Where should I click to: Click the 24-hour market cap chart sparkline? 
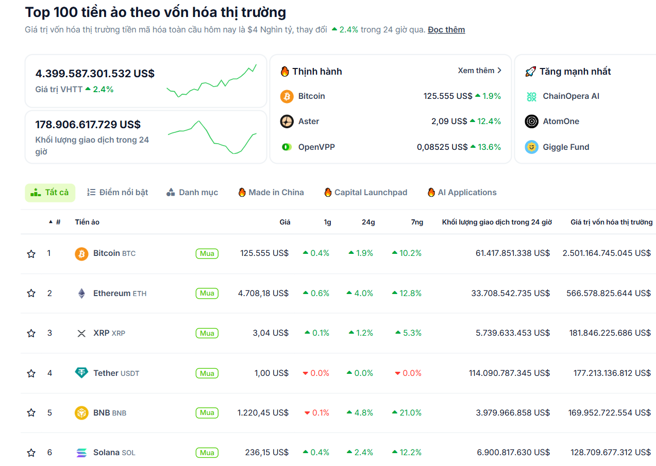pyautogui.click(x=212, y=81)
